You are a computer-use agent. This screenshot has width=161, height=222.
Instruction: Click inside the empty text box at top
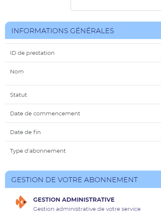116,5
